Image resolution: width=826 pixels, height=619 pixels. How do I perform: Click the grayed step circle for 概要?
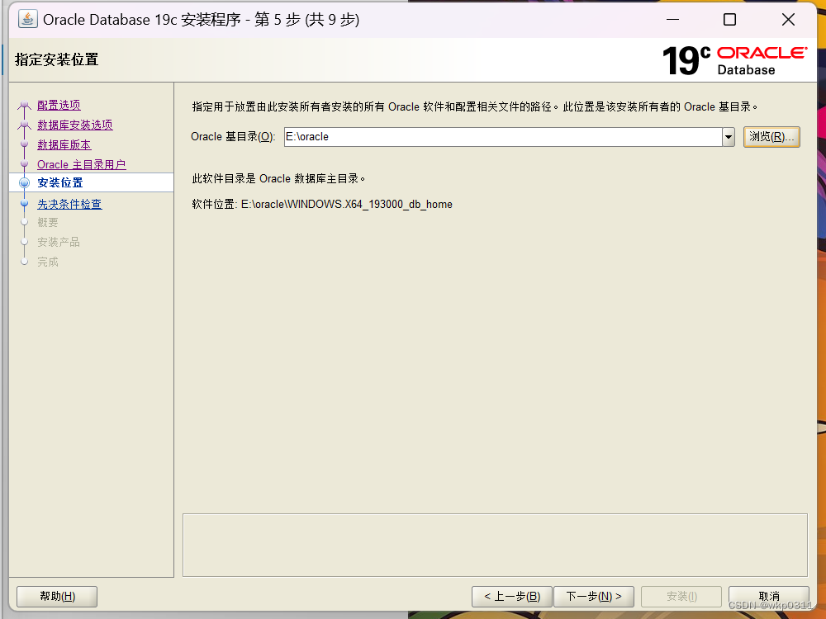click(x=25, y=222)
